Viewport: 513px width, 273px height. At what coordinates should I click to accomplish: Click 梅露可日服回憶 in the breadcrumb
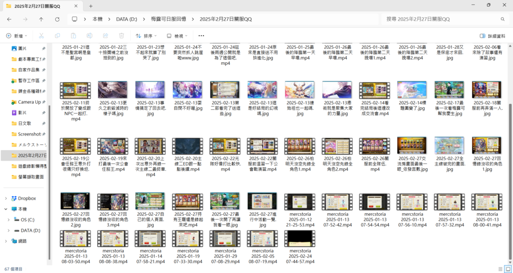(168, 20)
